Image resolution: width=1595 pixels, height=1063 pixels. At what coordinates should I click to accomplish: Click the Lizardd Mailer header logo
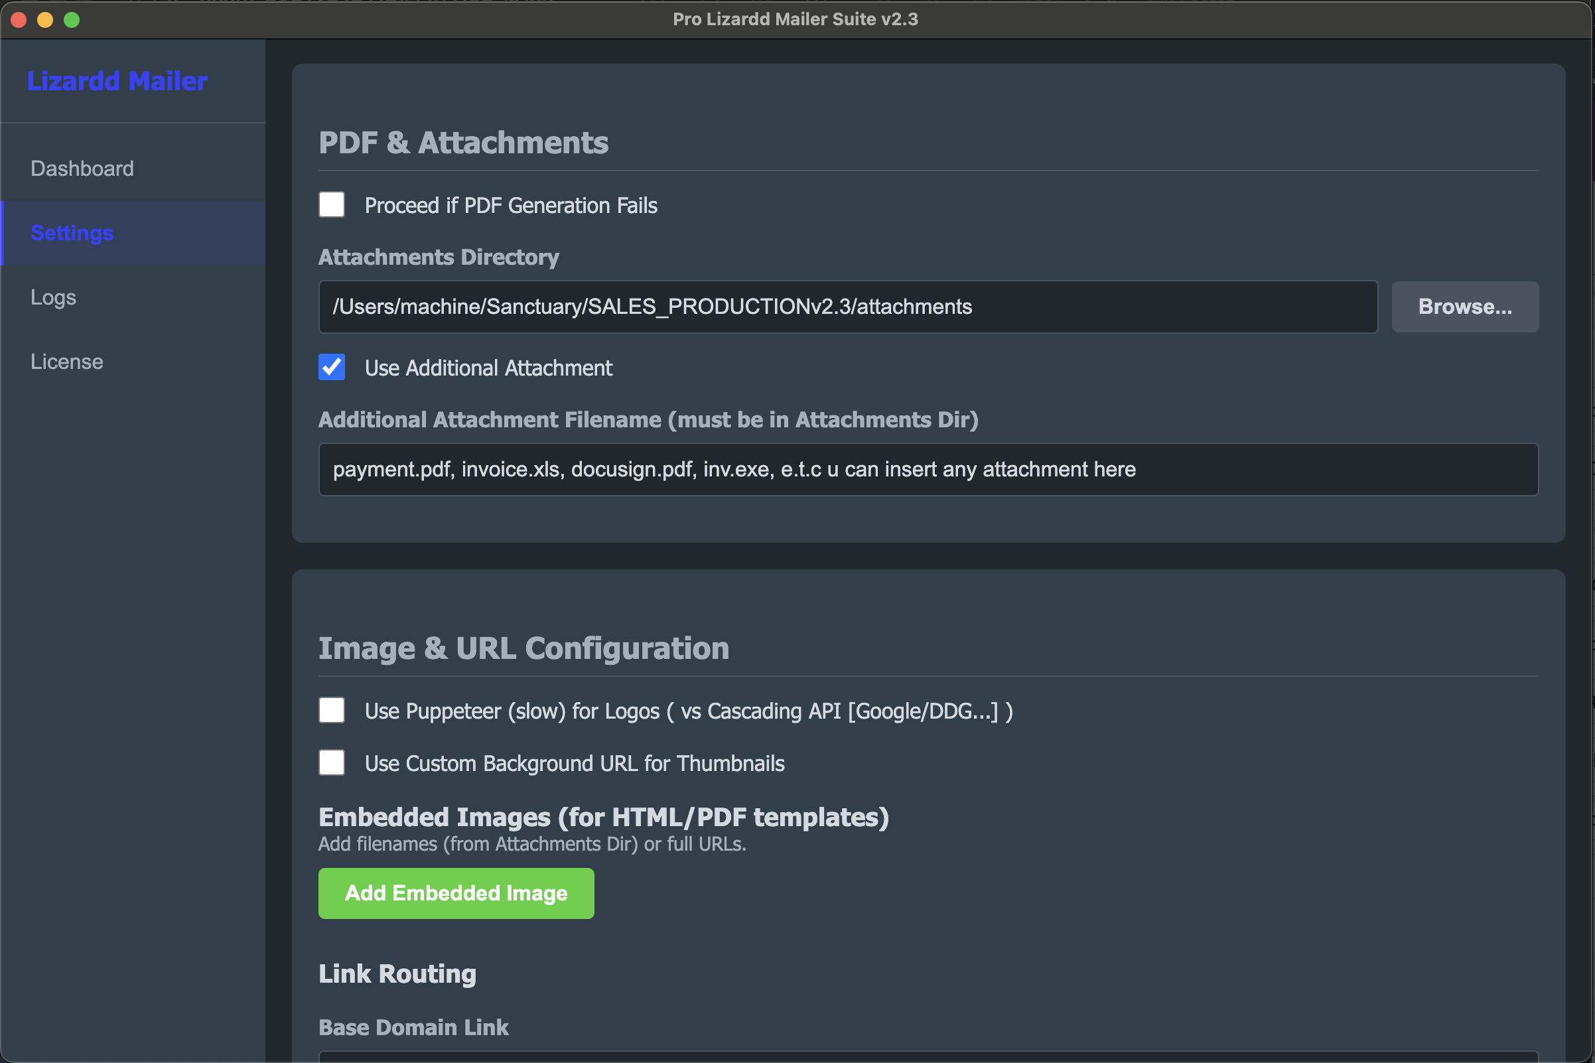117,80
